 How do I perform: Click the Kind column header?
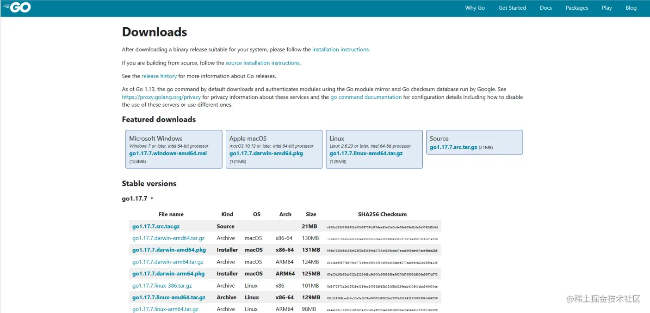click(227, 214)
